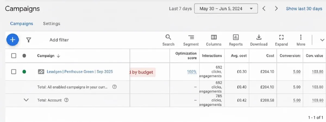This screenshot has height=122, width=326.
Task: Open the filter funnel icon
Action: point(29,40)
